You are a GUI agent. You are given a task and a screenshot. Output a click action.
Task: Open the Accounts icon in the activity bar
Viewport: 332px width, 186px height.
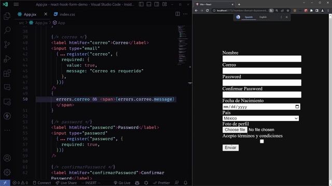pos(7,158)
